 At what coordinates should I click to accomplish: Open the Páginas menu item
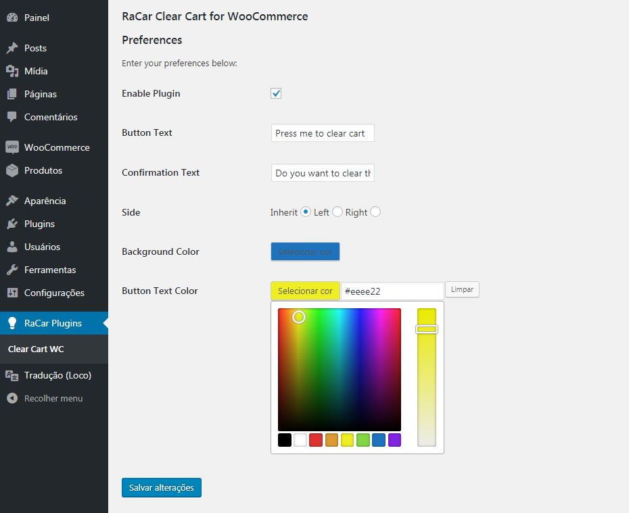pos(54,94)
